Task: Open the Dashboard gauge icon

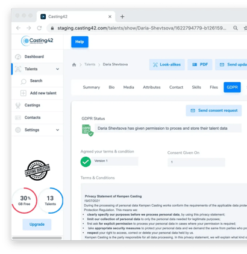Action: point(18,57)
